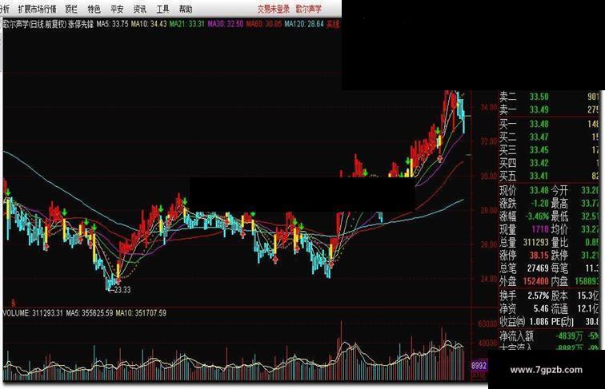605x389 pixels.
Task: Click the 涨停 38.15 value
Action: click(x=539, y=256)
